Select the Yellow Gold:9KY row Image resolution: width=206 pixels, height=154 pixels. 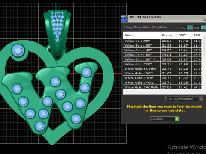pyautogui.click(x=162, y=41)
